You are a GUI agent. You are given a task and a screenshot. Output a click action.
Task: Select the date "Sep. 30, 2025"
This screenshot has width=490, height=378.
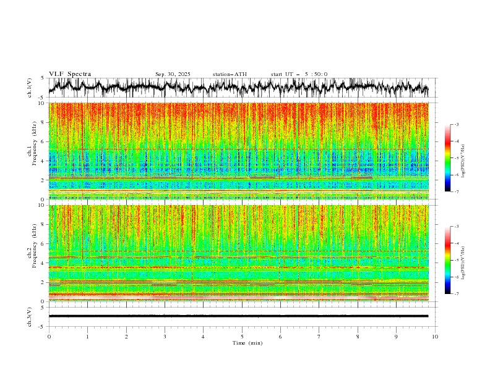(x=173, y=74)
